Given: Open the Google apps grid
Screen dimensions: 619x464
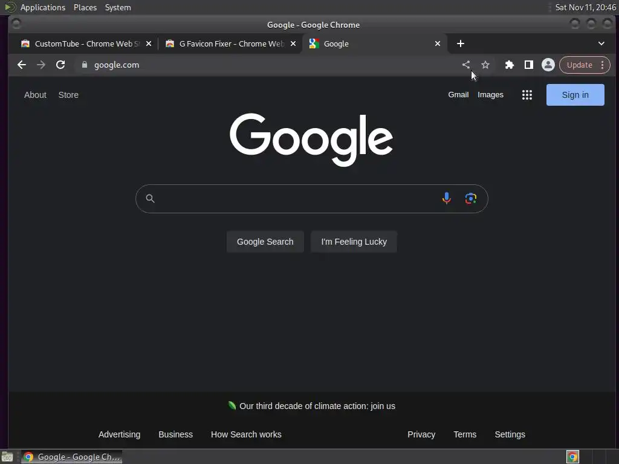Looking at the screenshot, I should click(527, 95).
